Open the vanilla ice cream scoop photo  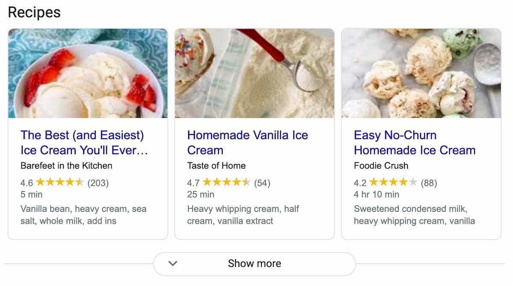coord(254,73)
